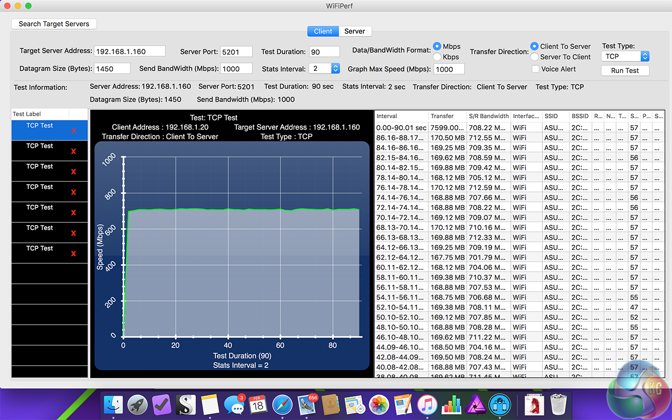This screenshot has width=672, height=420.
Task: Enable the Voice Alert checkbox
Action: pos(535,69)
